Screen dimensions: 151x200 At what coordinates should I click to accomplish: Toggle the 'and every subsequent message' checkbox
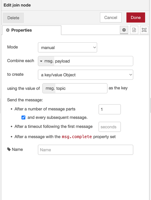23,117
